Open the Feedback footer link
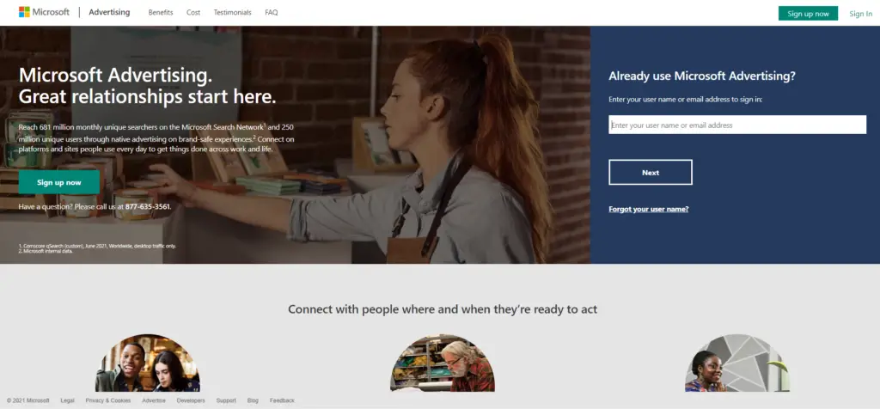This screenshot has height=409, width=880. [x=282, y=400]
